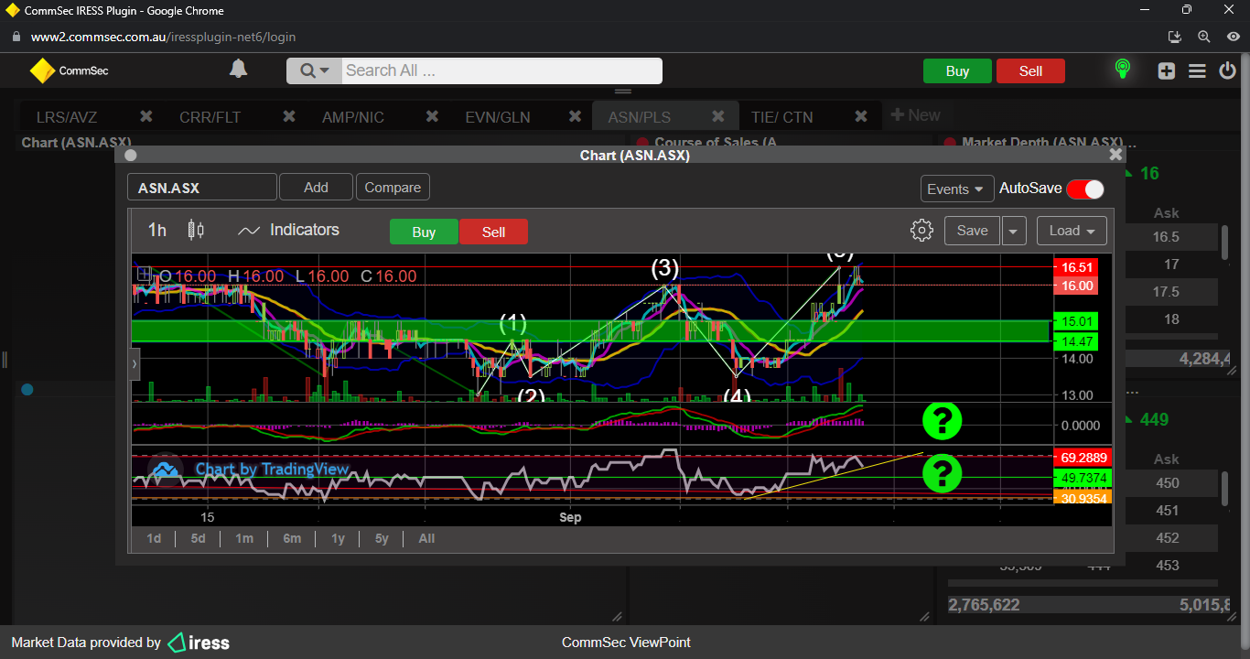1250x659 pixels.
Task: Expand the arrow next to Save
Action: pyautogui.click(x=1013, y=231)
